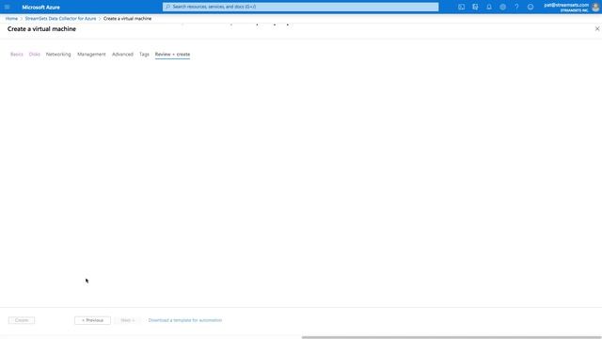Show the notifications bell panel
Screen dimensions: 602x339
489,7
